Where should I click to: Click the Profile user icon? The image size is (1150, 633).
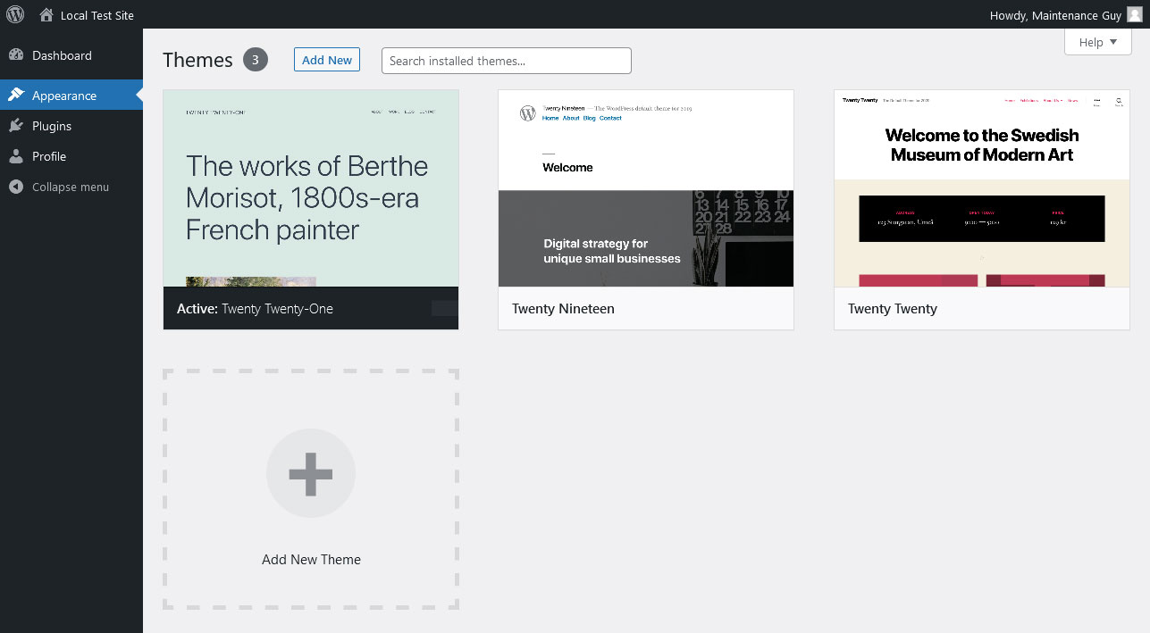[x=16, y=155]
